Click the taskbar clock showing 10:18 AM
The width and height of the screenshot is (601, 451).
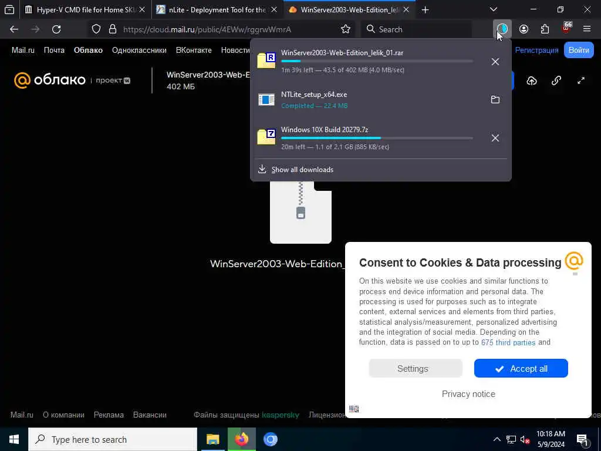(551, 439)
